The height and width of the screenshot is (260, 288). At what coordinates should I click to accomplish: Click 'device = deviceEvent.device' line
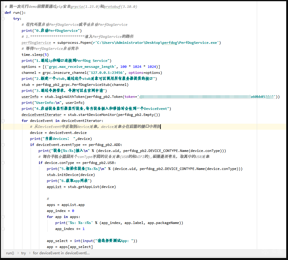click(x=58, y=133)
